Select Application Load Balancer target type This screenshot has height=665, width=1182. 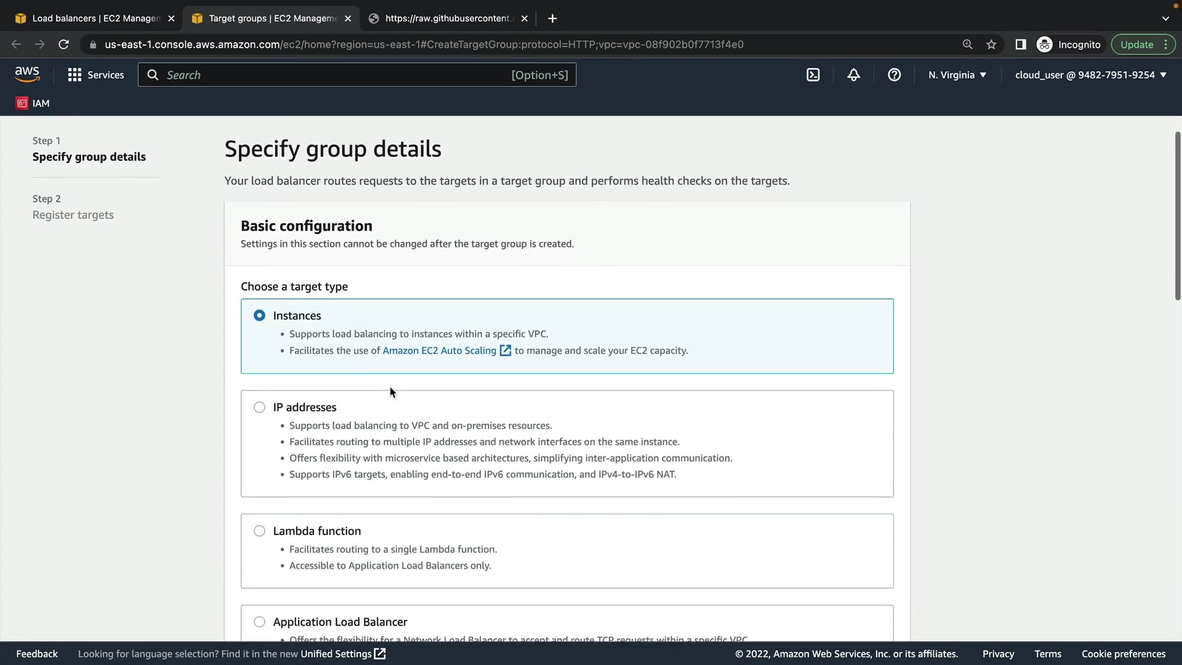(x=259, y=622)
